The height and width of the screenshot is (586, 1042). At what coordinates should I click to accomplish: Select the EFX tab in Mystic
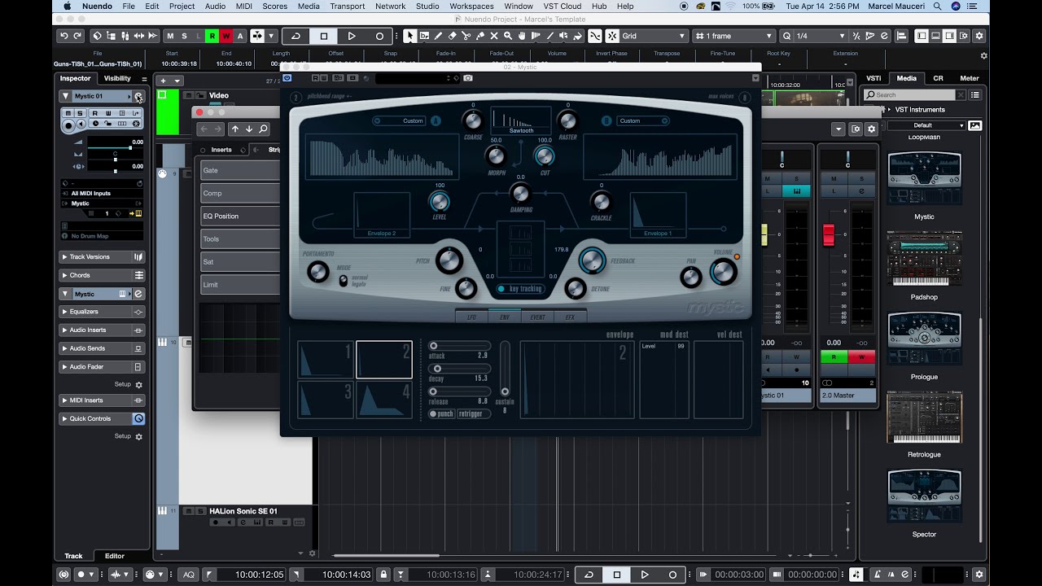(x=570, y=317)
